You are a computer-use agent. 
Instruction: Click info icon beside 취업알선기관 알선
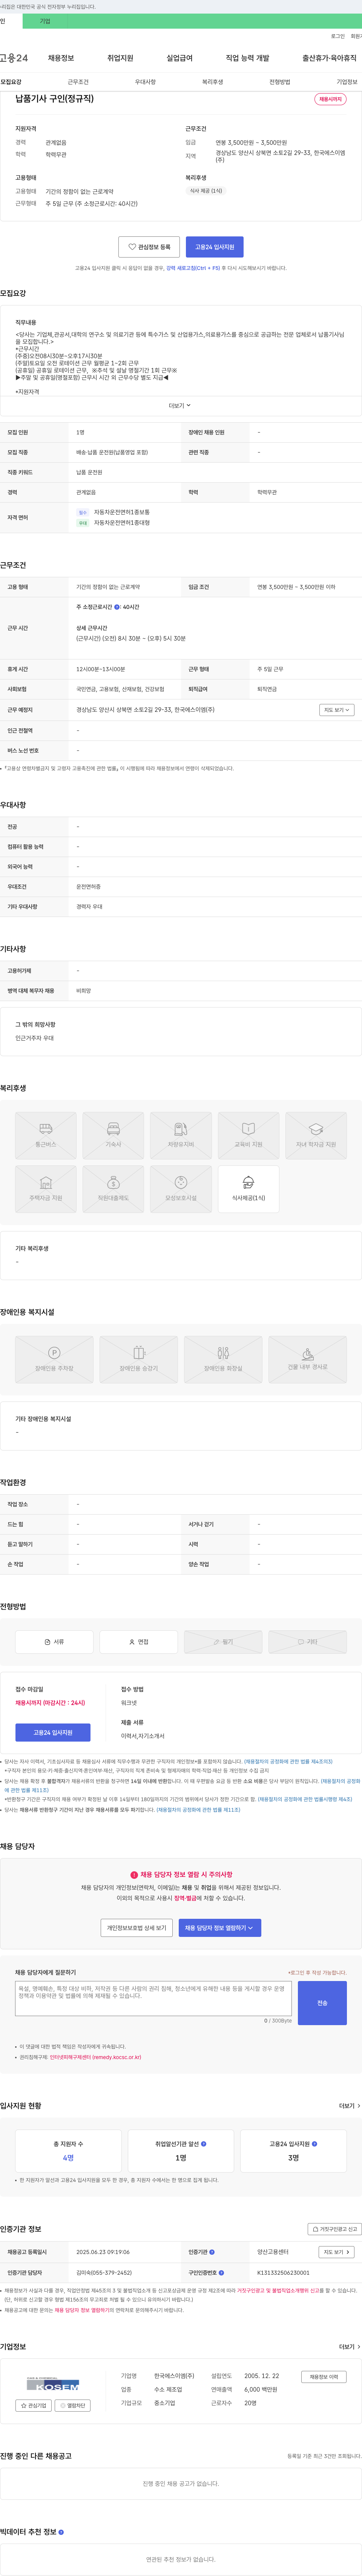click(x=204, y=2144)
